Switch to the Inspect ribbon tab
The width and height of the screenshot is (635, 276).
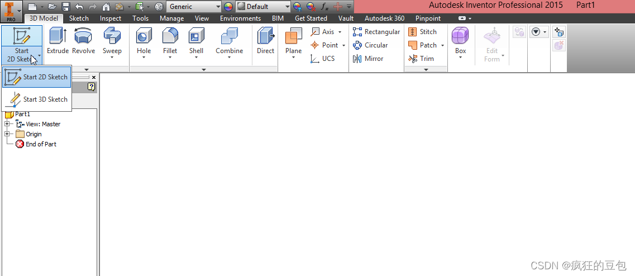(x=111, y=18)
